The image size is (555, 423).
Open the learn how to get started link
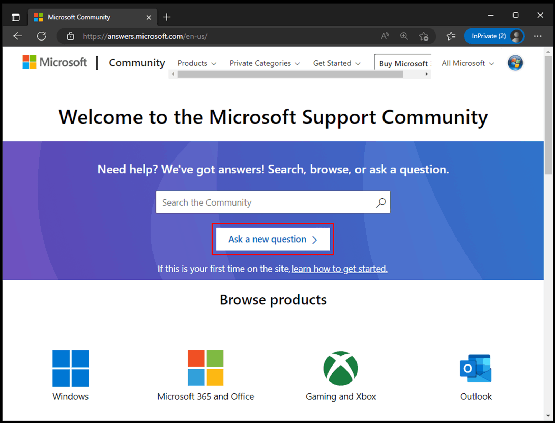point(339,269)
